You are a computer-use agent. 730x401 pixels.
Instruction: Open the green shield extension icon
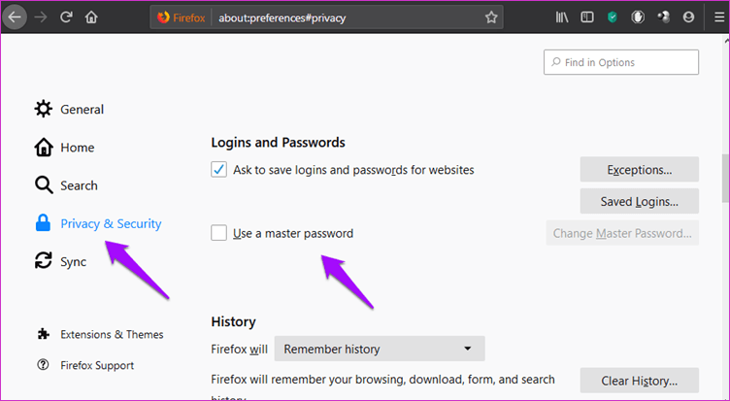613,17
